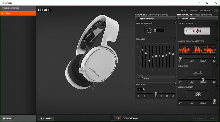The height and width of the screenshot is (122, 220).
Task: Turn off the Bass Boost ON switch
Action: 141,89
